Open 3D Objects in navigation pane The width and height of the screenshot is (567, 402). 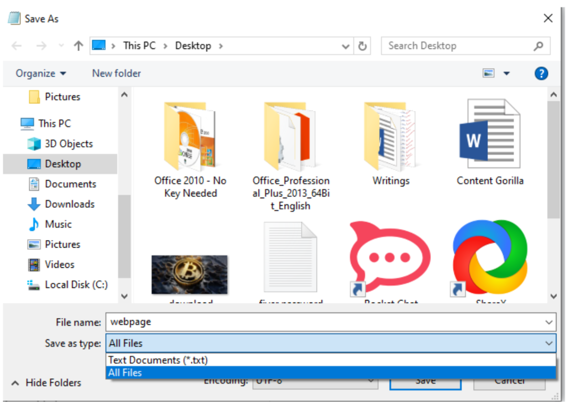(61, 144)
